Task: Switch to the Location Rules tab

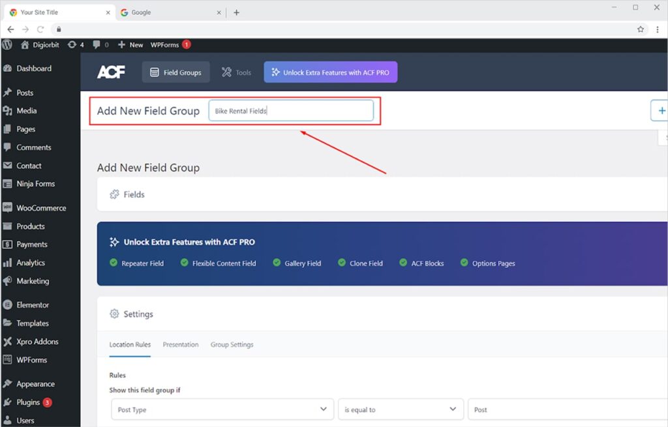Action: (x=130, y=344)
